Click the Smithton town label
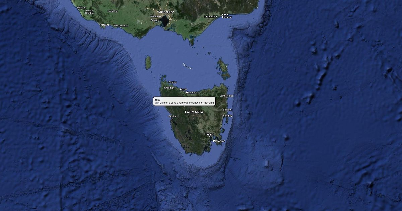 coord(169,88)
